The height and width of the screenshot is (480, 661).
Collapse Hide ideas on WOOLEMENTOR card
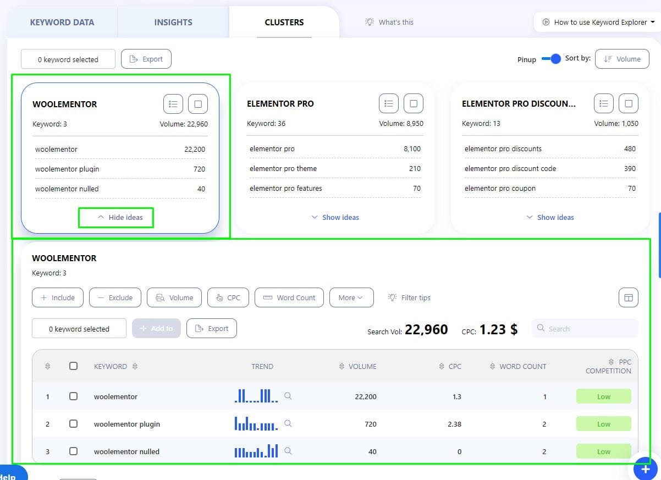click(x=120, y=217)
